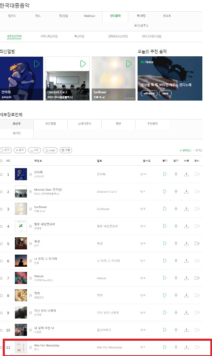
Task: Open the 최신앨범 tab in the sub-genre section
Action: [x=51, y=124]
